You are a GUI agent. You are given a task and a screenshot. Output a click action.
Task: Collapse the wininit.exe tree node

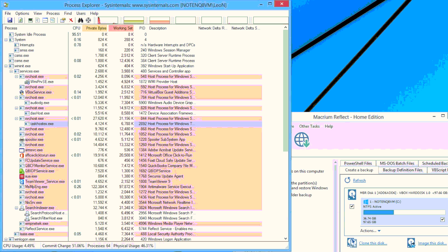[x=6, y=66]
